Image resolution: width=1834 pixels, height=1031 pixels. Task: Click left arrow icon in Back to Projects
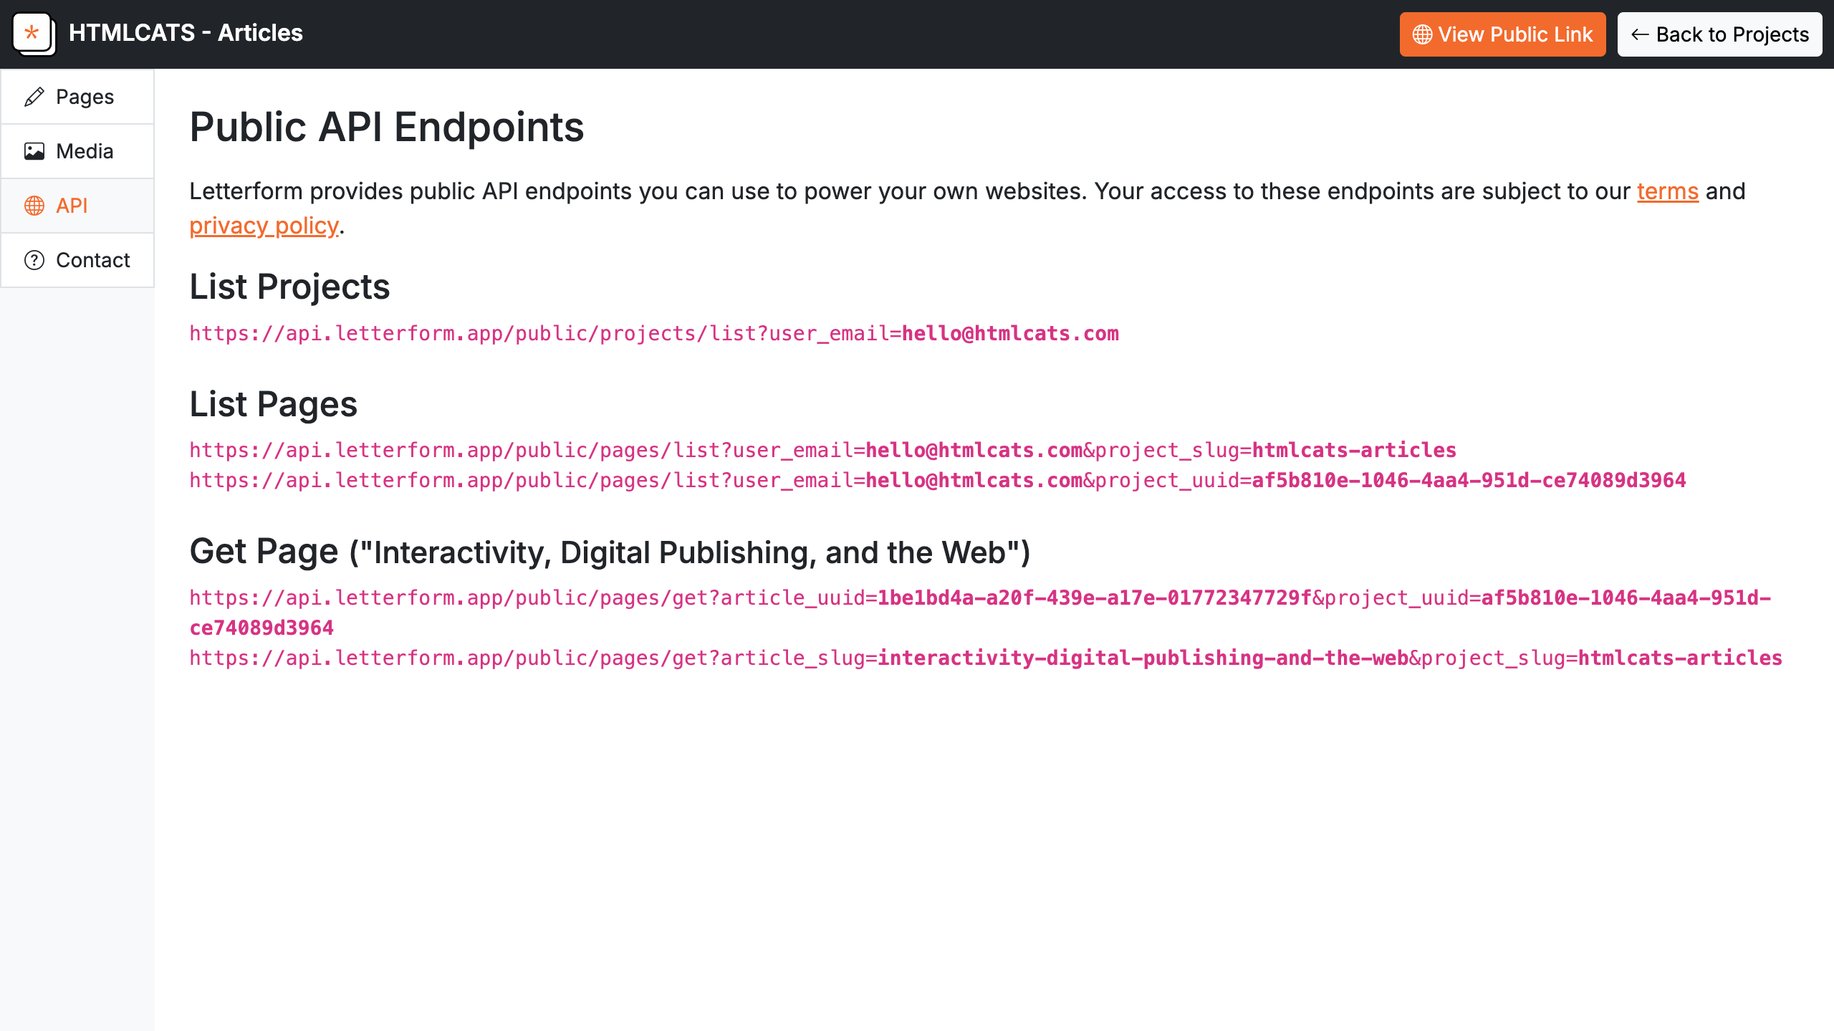(1640, 34)
